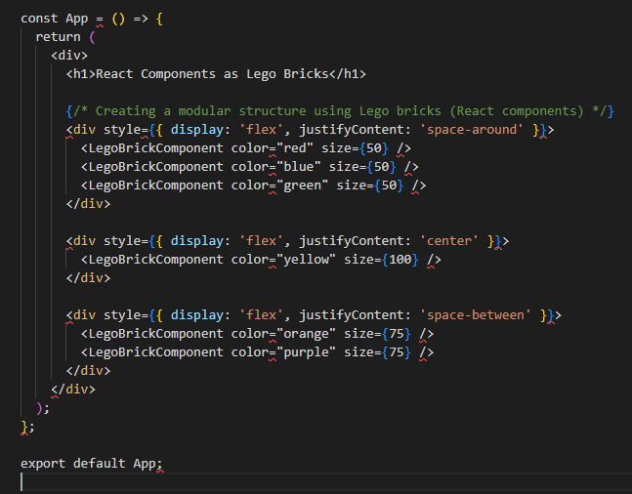This screenshot has width=632, height=494.
Task: Click size={75} on the purple brick line
Action: [x=377, y=352]
